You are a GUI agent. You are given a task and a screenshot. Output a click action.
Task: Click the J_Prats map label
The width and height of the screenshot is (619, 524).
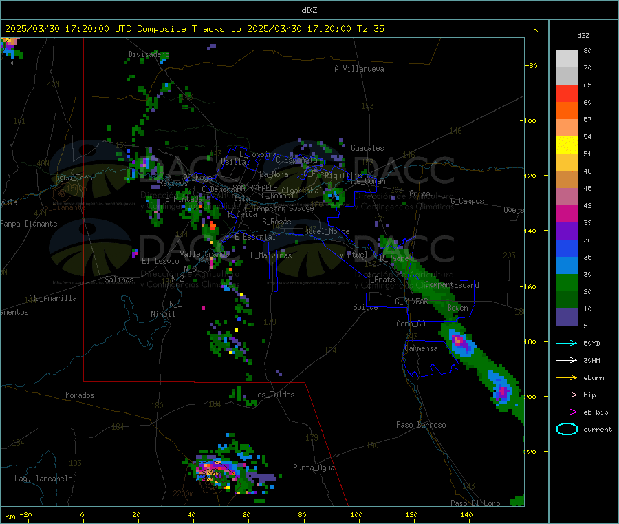click(380, 280)
